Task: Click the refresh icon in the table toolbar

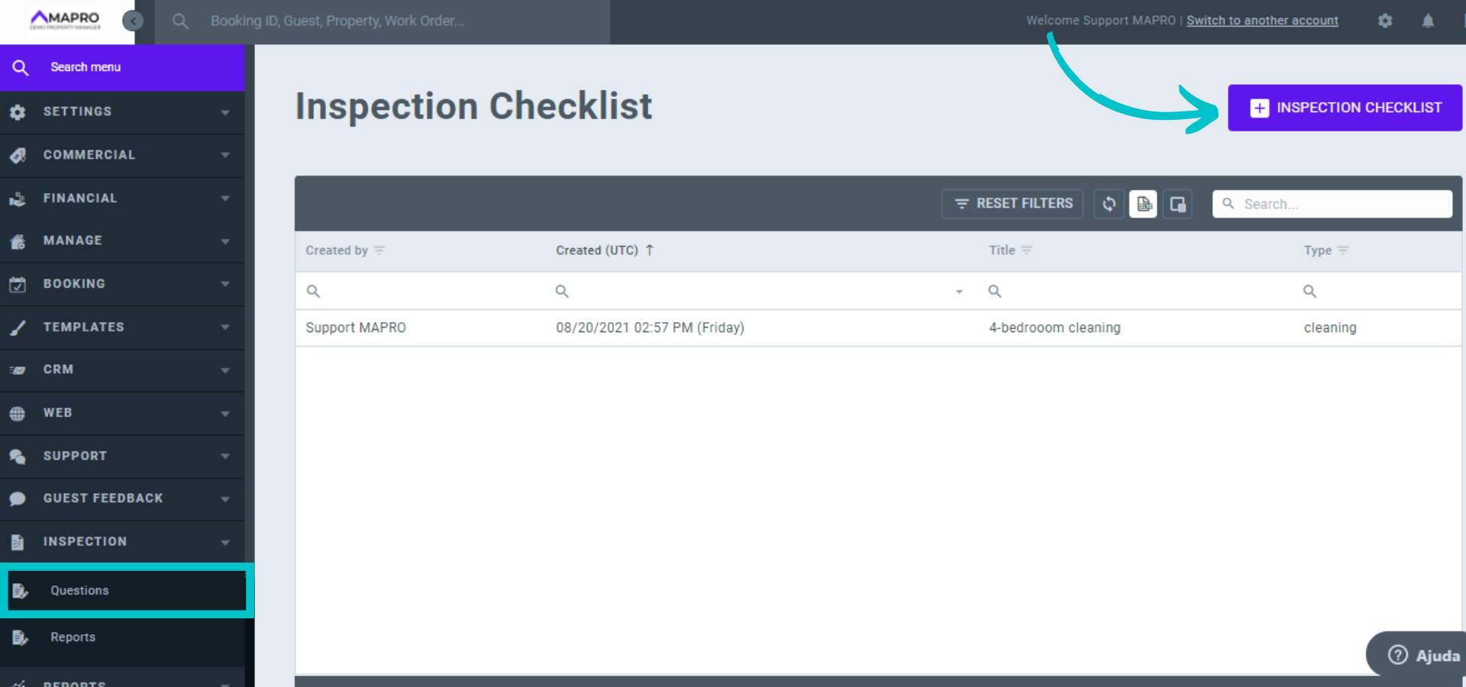Action: click(x=1109, y=204)
